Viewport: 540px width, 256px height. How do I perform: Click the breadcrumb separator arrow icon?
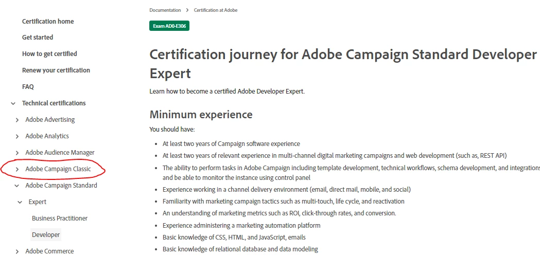coord(187,10)
